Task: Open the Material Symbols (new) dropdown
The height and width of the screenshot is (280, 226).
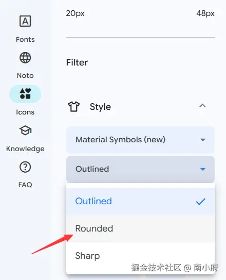Action: point(140,140)
